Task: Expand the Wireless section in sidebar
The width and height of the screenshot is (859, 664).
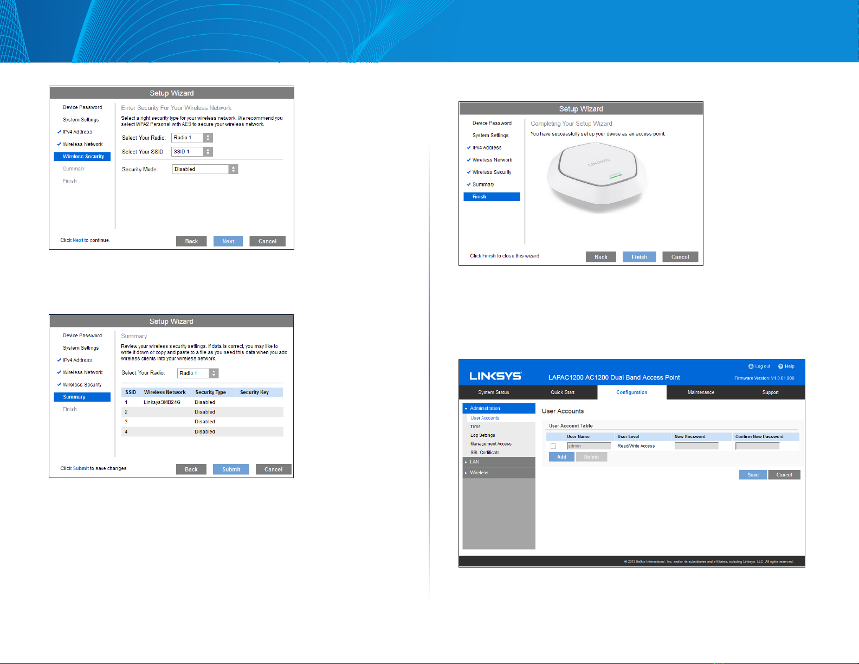Action: coord(479,473)
